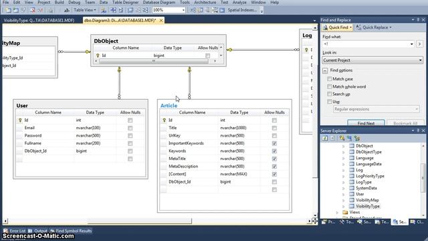The image size is (428, 241).
Task: Expand the LogType node in Server Explorer
Action: 344,182
